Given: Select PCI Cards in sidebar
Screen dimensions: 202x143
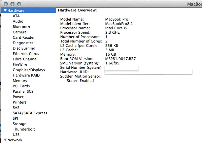Looking at the screenshot, I should pos(21,86).
